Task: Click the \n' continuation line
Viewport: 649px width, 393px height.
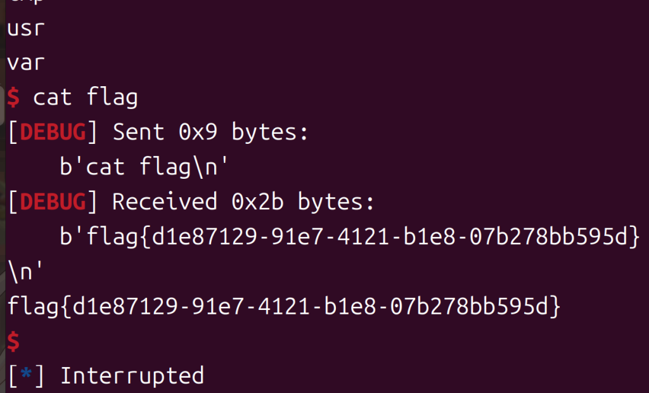Action: [25, 271]
